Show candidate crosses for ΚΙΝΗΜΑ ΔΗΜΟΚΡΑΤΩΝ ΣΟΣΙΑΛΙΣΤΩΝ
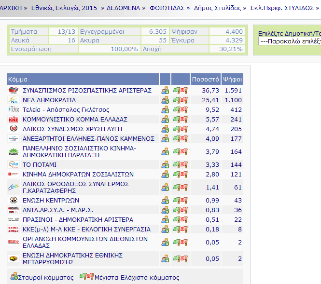Screen dimensions: 321x284 tap(165, 174)
